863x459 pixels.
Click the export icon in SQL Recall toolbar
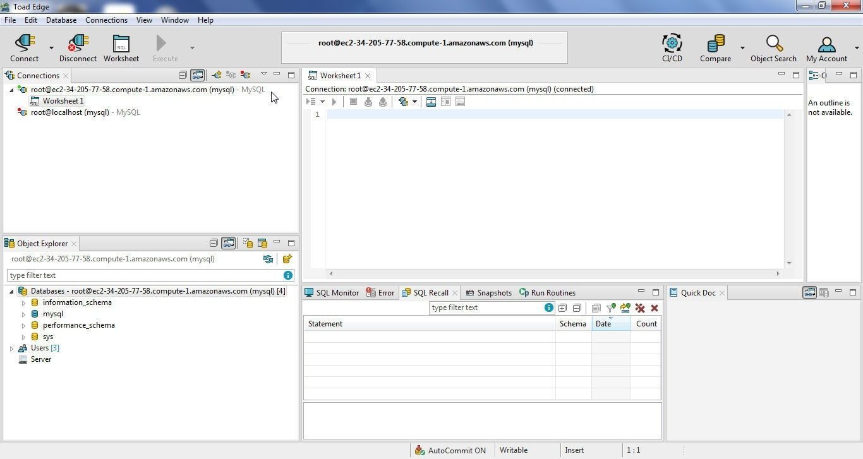coord(625,308)
